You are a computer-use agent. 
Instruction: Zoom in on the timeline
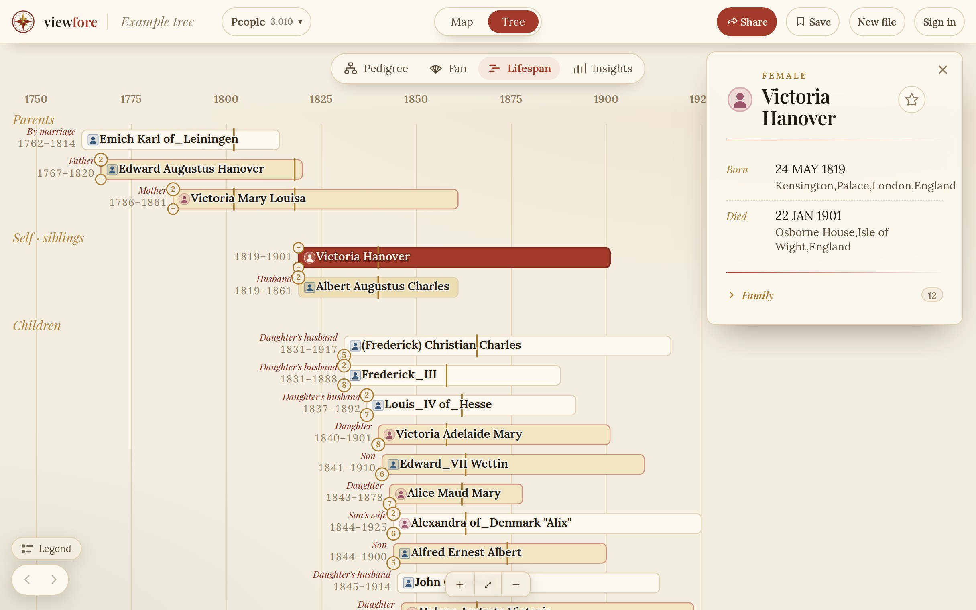coord(460,584)
